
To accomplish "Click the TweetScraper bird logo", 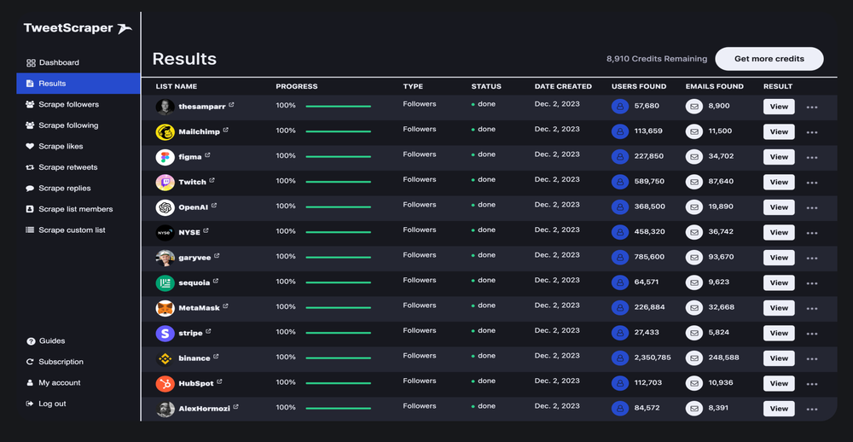I will pyautogui.click(x=125, y=28).
